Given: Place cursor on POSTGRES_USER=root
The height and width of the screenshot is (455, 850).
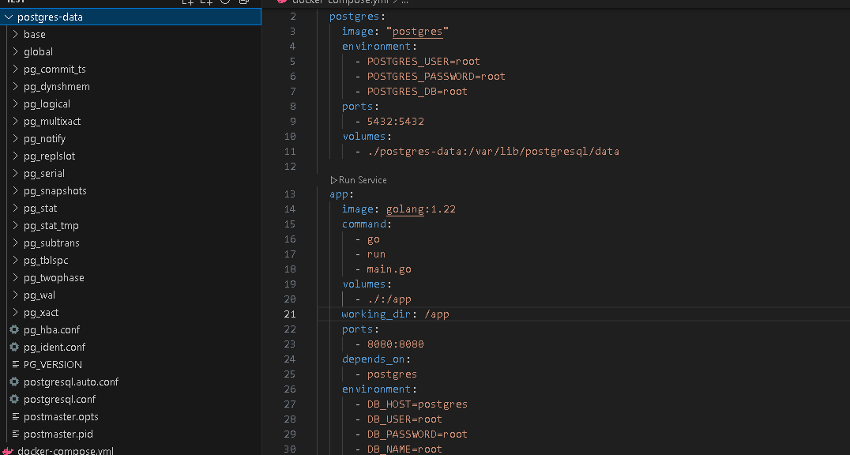Looking at the screenshot, I should pos(423,62).
